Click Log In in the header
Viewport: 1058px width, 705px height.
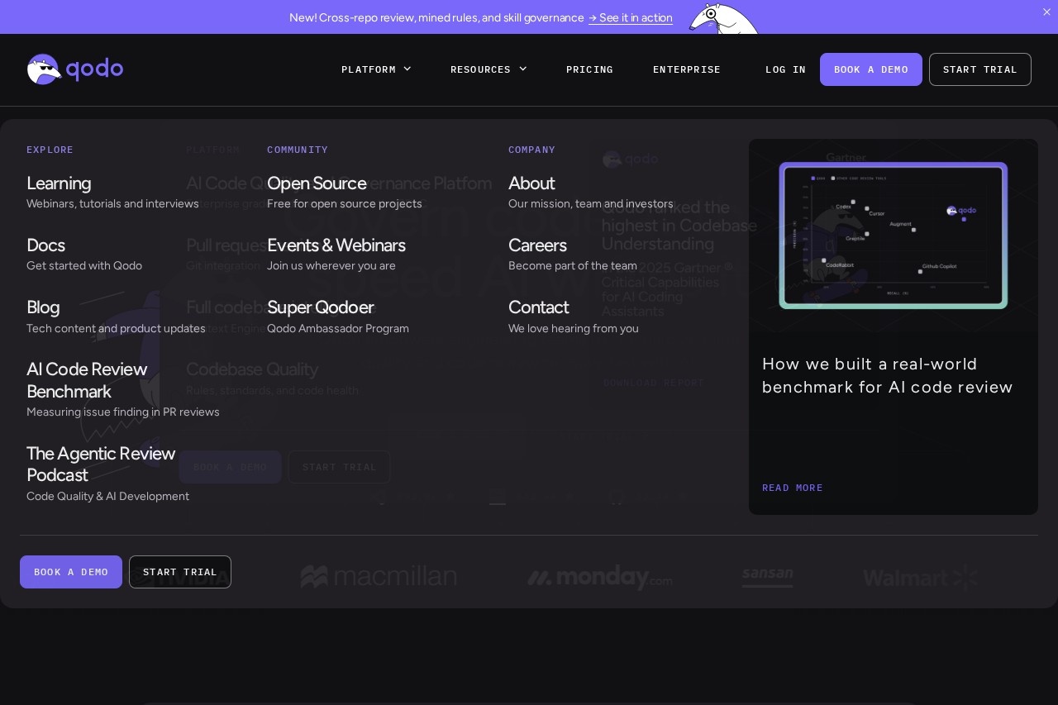point(785,69)
